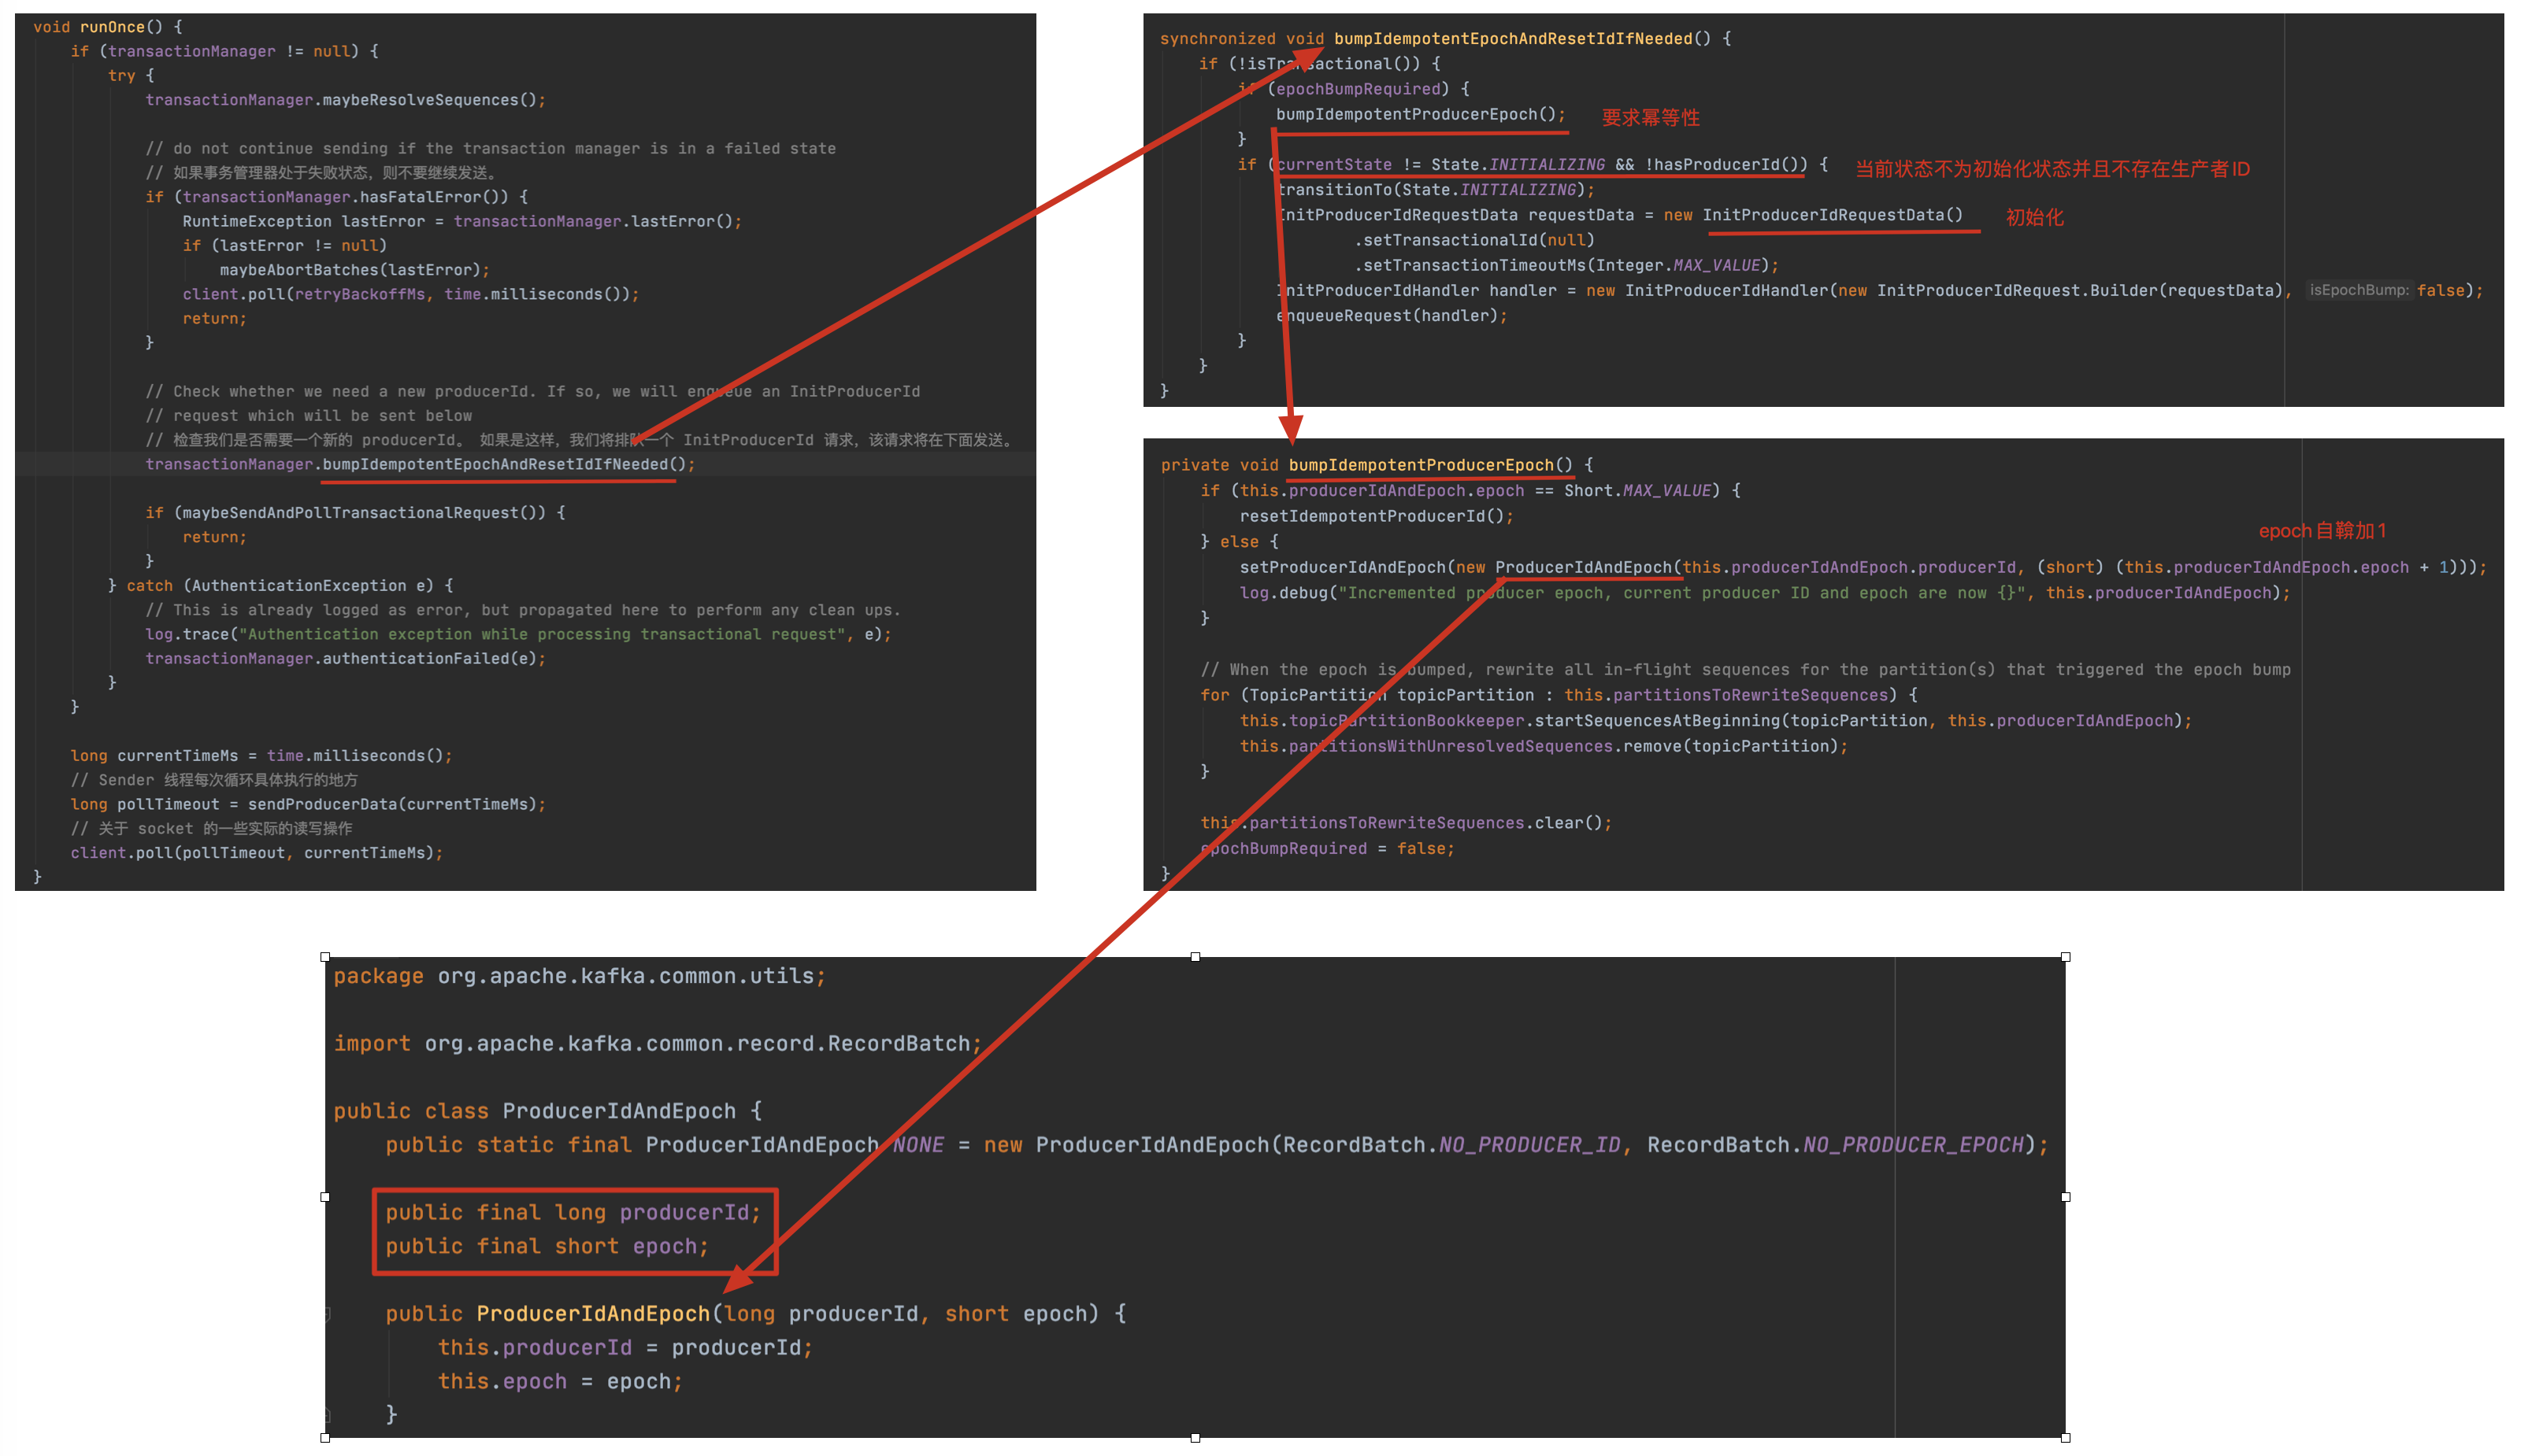Click the .setTransactionalId(null) line

[1474, 240]
